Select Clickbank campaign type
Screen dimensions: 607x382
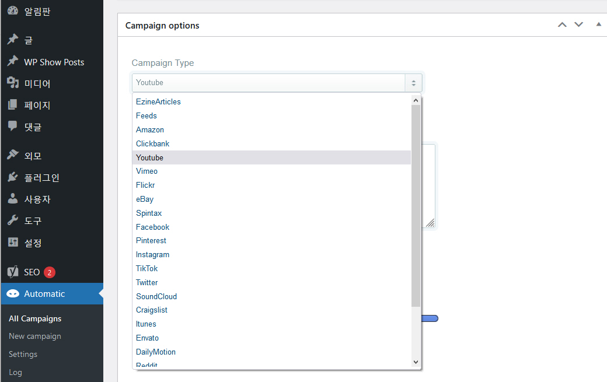click(x=271, y=143)
